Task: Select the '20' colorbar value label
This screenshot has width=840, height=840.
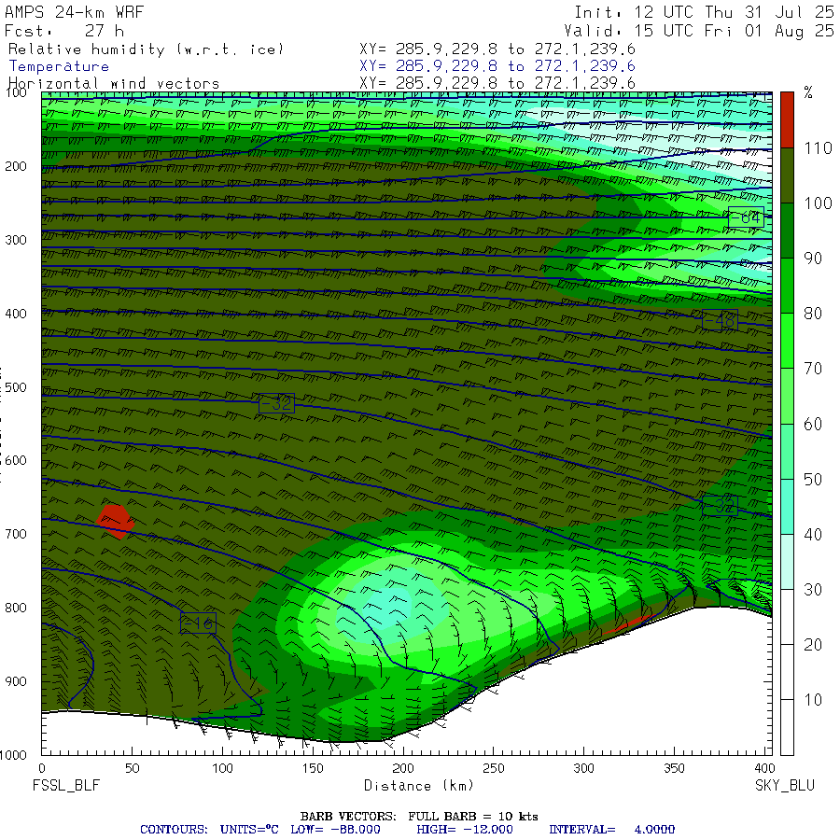Action: point(813,644)
